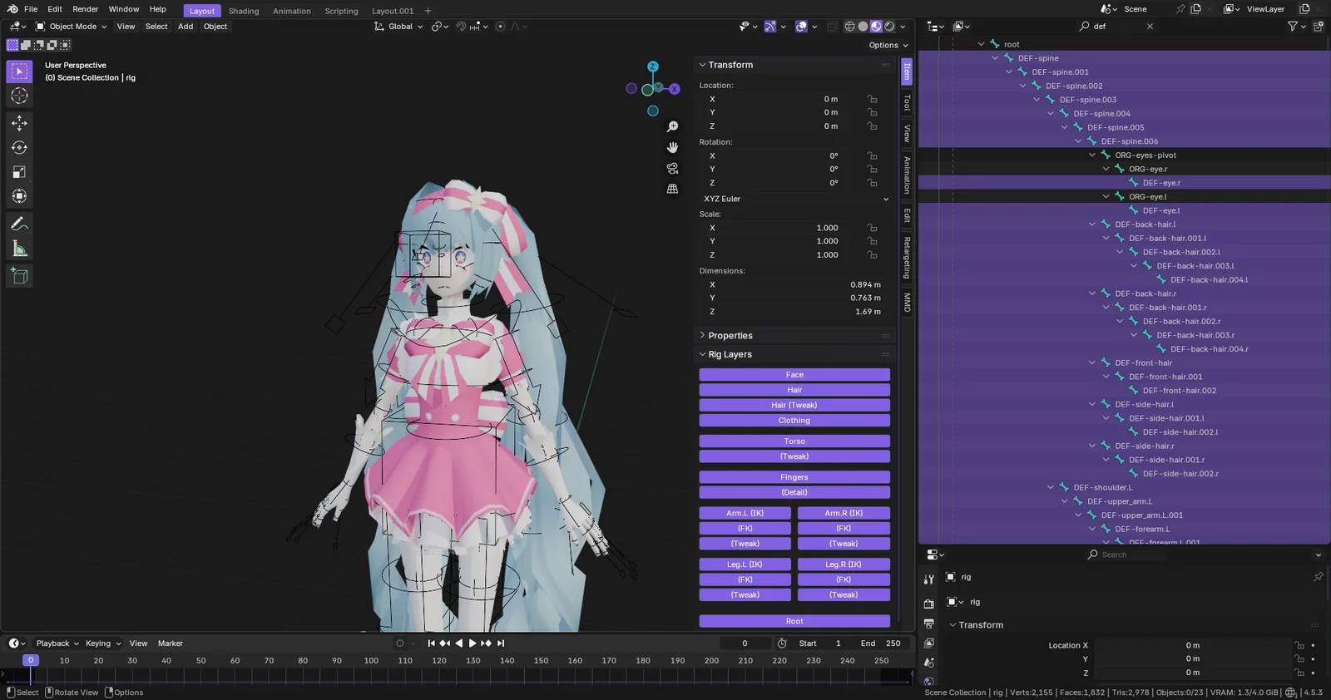Open the File menu
Image resolution: width=1331 pixels, height=700 pixels.
coord(31,9)
